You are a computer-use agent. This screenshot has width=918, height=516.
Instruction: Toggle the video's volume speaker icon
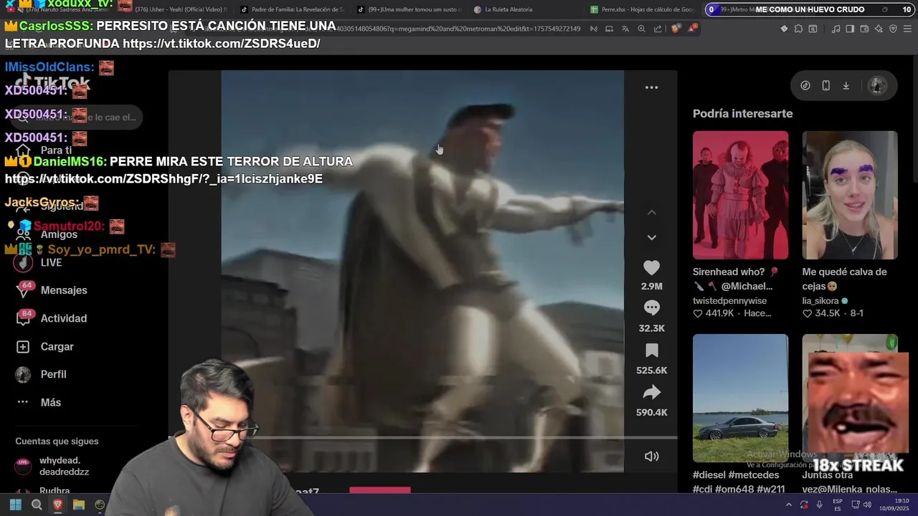[x=651, y=457]
